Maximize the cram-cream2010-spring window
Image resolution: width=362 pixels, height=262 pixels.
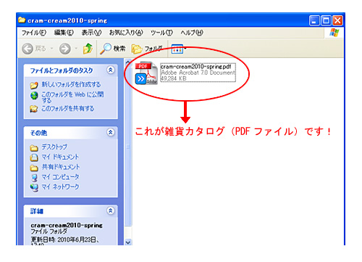coord(326,20)
